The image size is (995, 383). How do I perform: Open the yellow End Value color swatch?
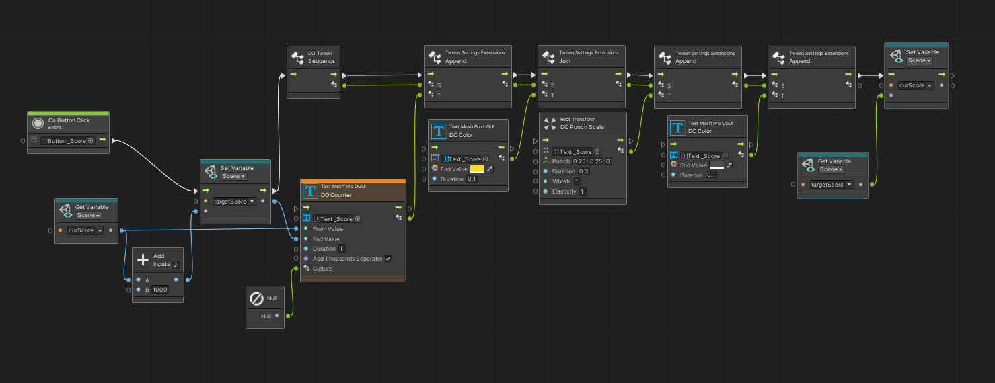pos(477,169)
